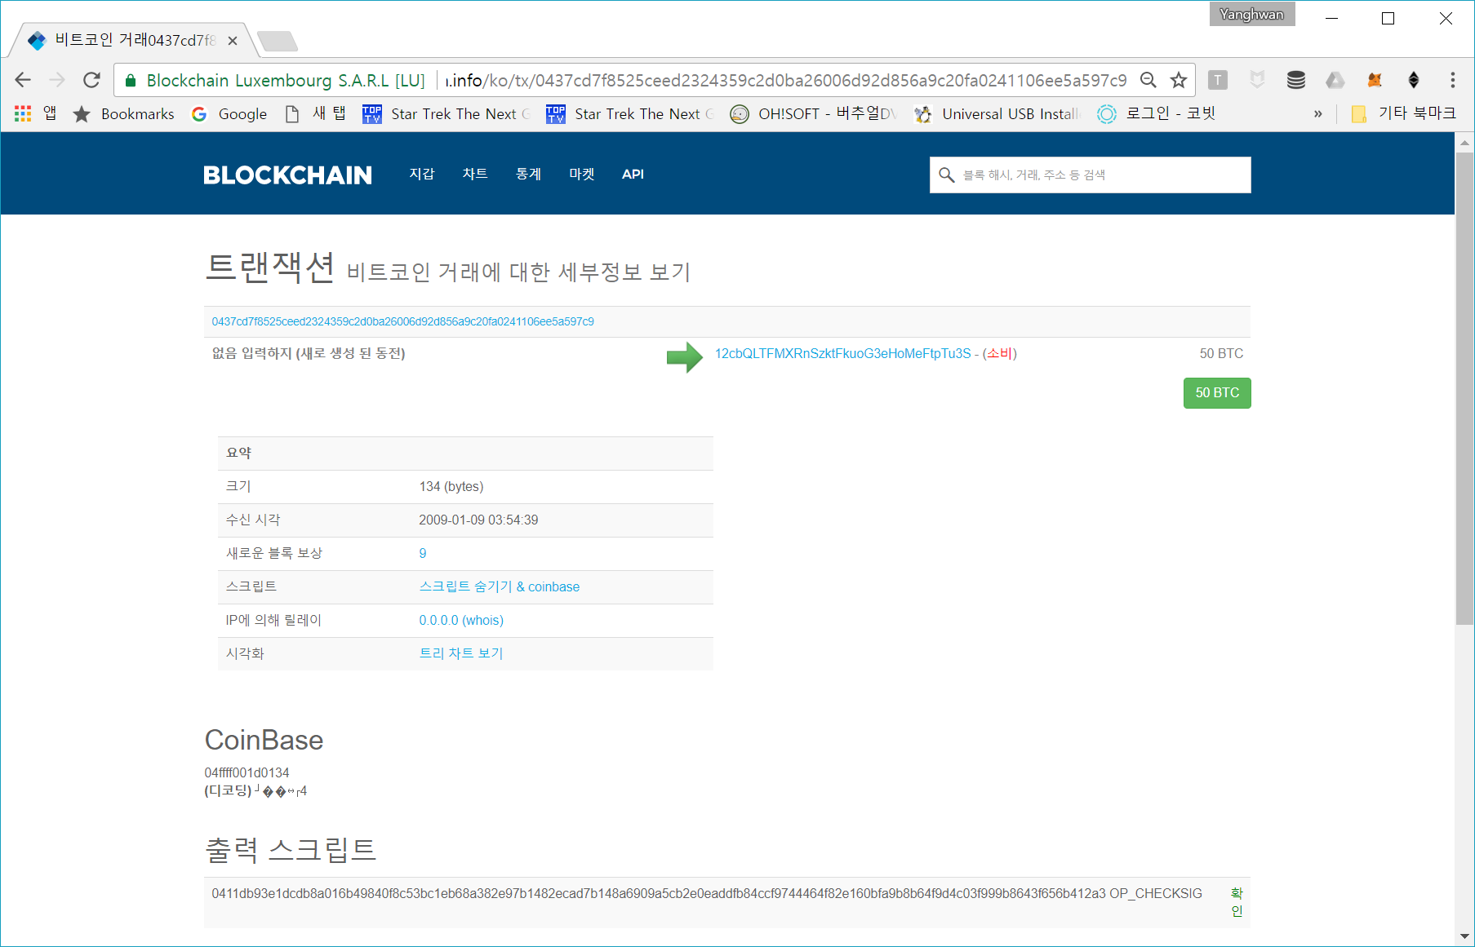Open the Google bookmark
Screen dimensions: 1475x947
click(x=229, y=114)
